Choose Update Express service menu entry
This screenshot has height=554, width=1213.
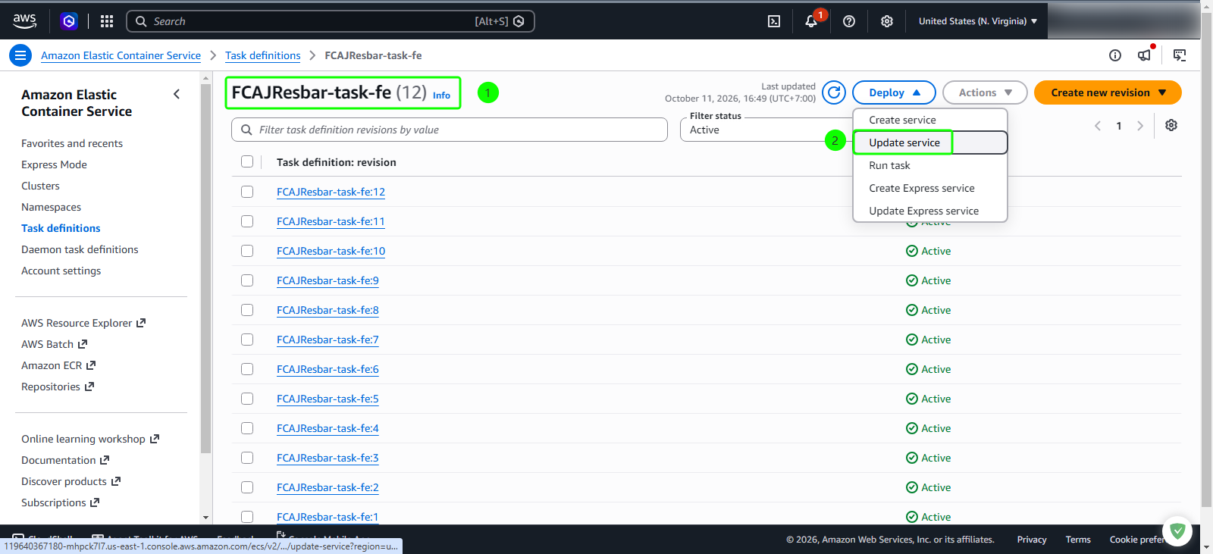coord(930,211)
